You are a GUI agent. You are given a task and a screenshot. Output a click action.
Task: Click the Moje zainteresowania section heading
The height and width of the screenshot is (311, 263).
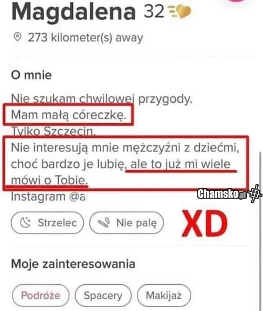click(x=72, y=265)
